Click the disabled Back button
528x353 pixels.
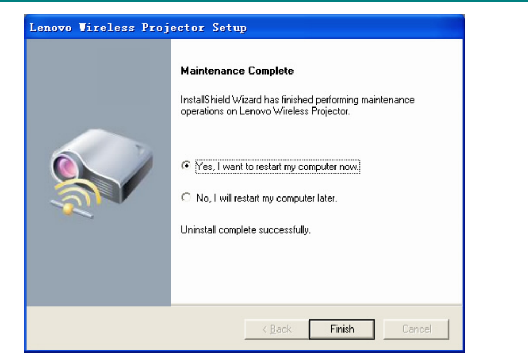277,329
